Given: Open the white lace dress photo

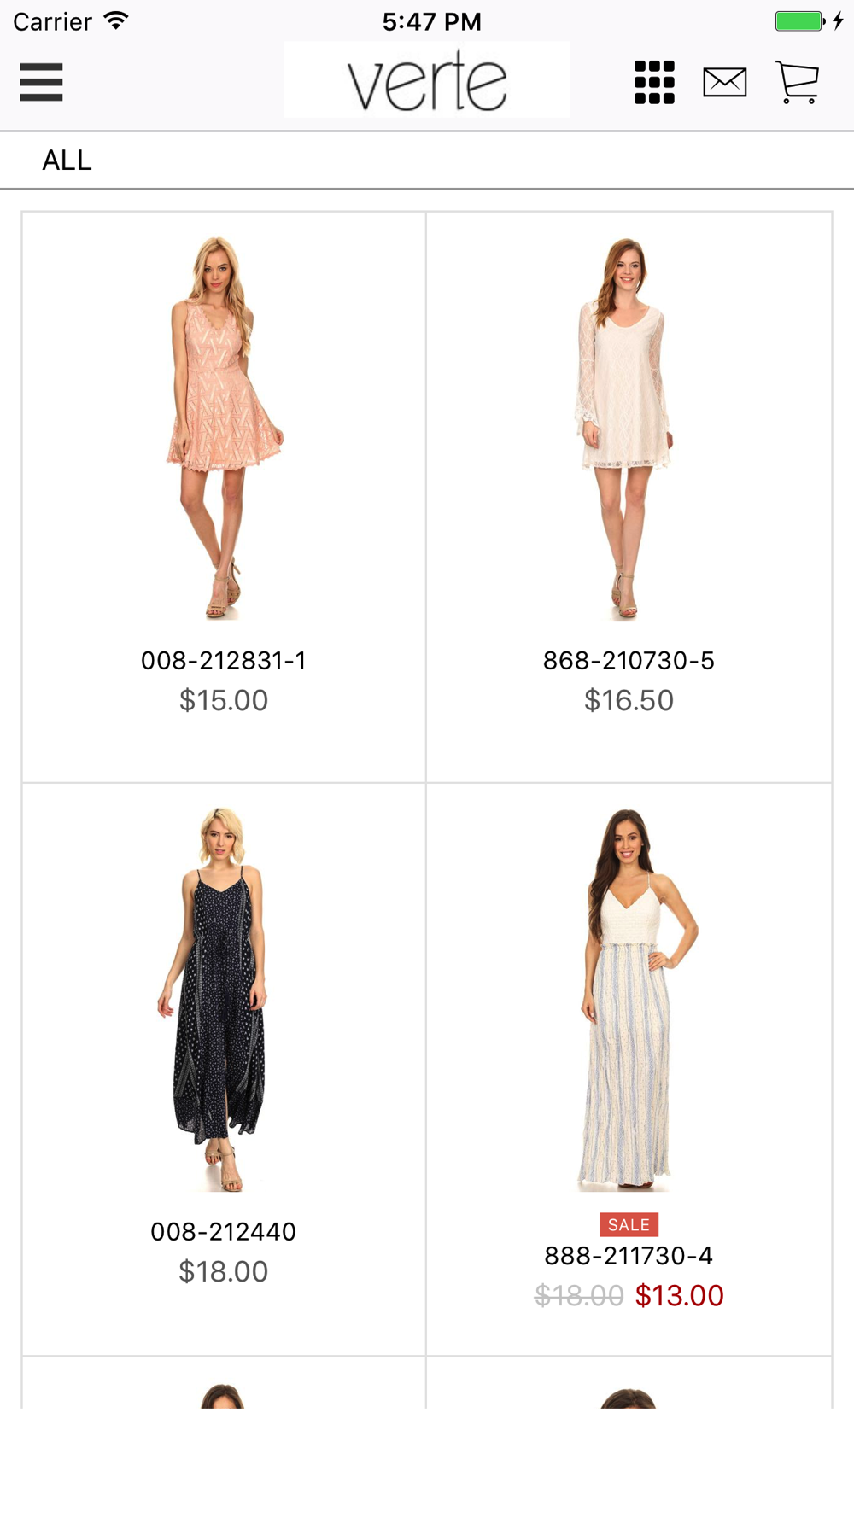Looking at the screenshot, I should [629, 428].
